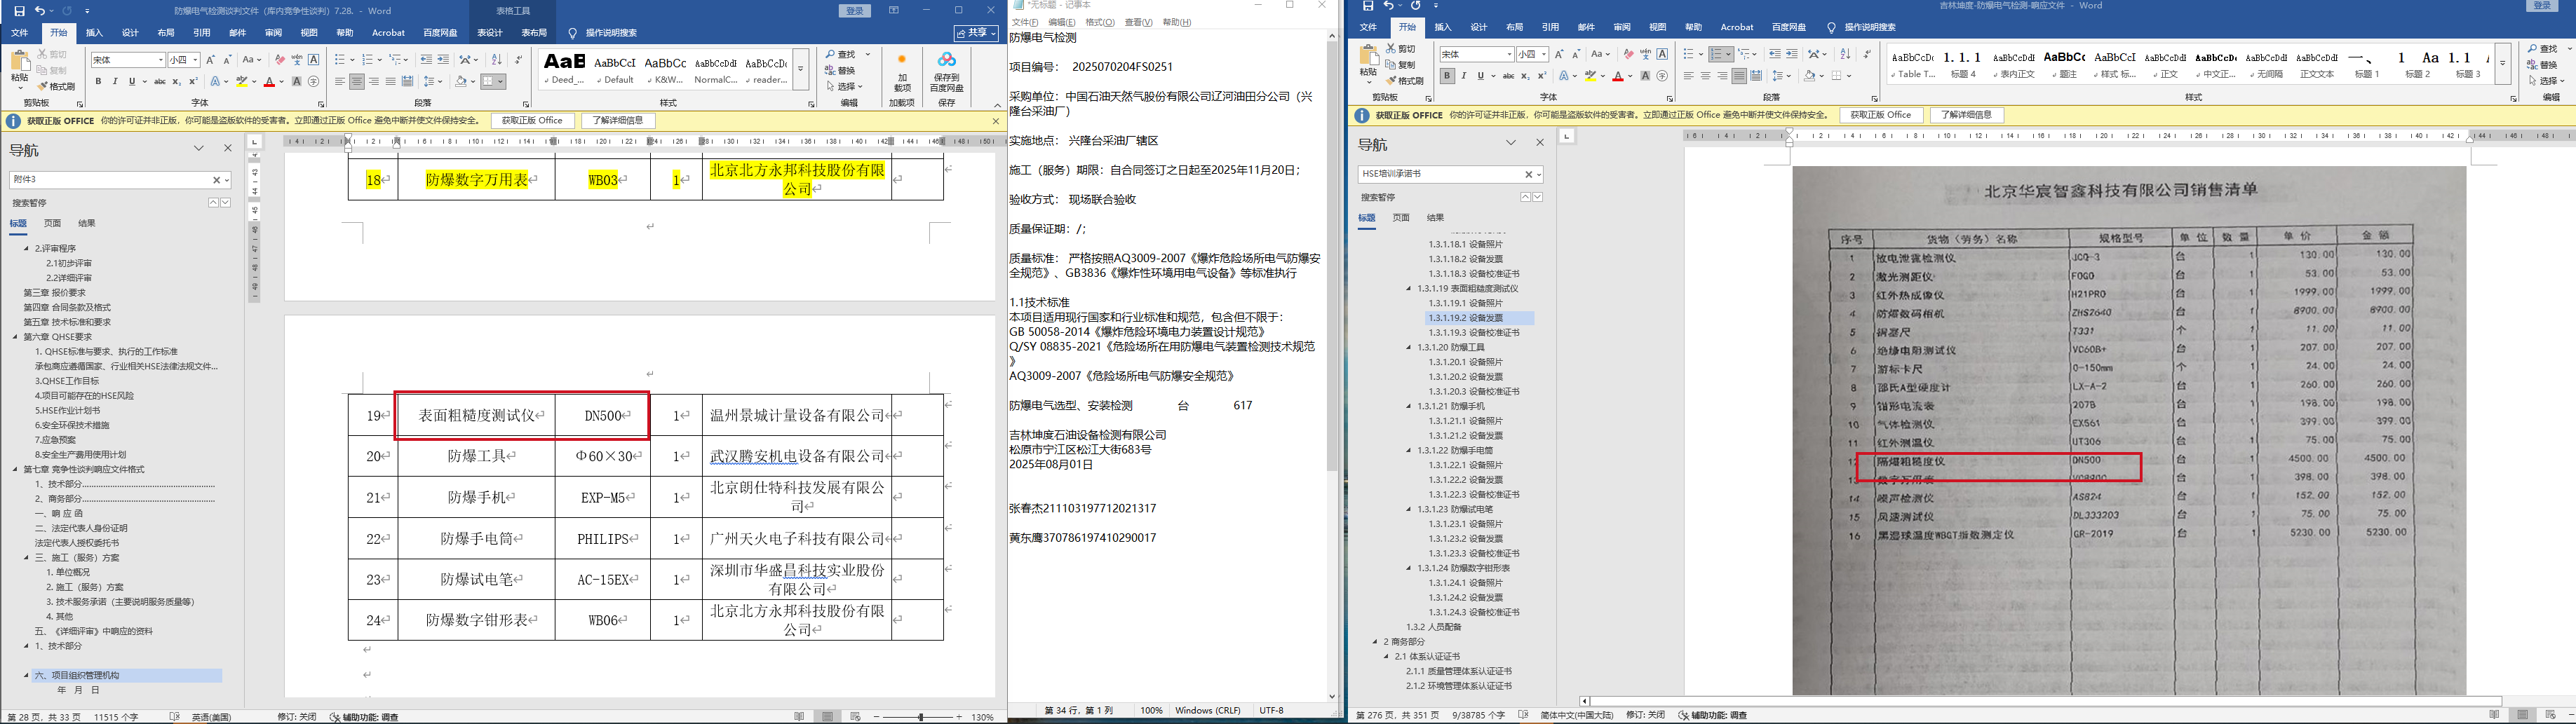Align text left in left Word window
Image resolution: width=2576 pixels, height=724 pixels.
340,82
